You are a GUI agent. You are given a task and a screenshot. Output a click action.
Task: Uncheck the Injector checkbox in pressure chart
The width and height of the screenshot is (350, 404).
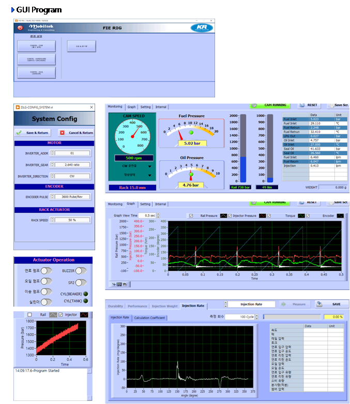(60, 314)
